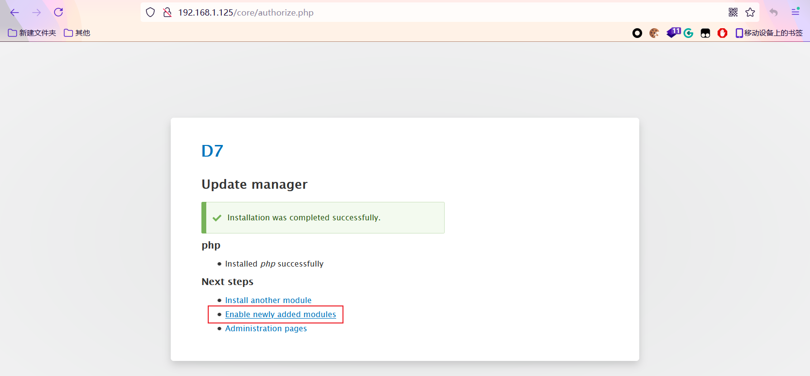The width and height of the screenshot is (810, 376).
Task: Open the Tampermonkey extension icon
Action: pyautogui.click(x=705, y=33)
